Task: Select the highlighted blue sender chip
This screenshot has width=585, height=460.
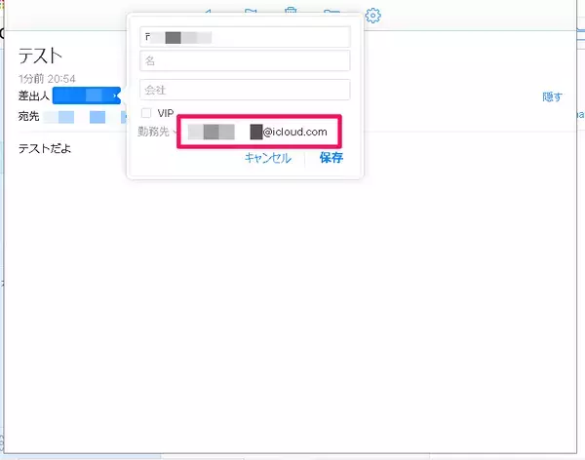Action: tap(86, 96)
